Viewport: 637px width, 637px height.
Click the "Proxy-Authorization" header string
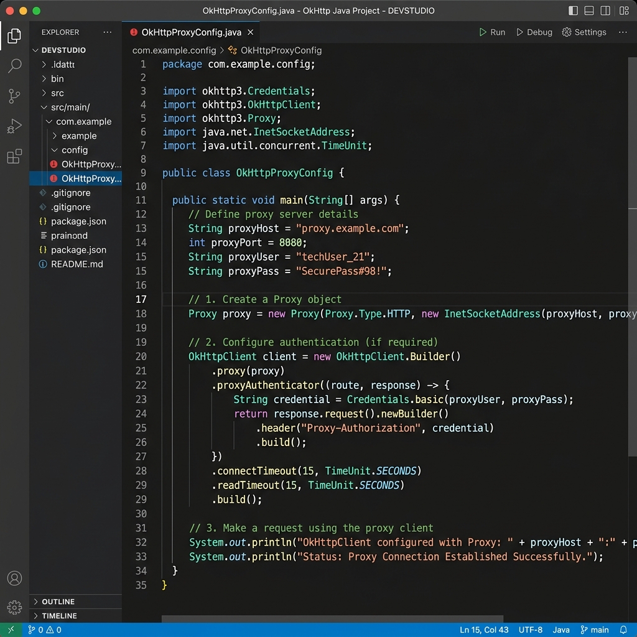click(360, 428)
